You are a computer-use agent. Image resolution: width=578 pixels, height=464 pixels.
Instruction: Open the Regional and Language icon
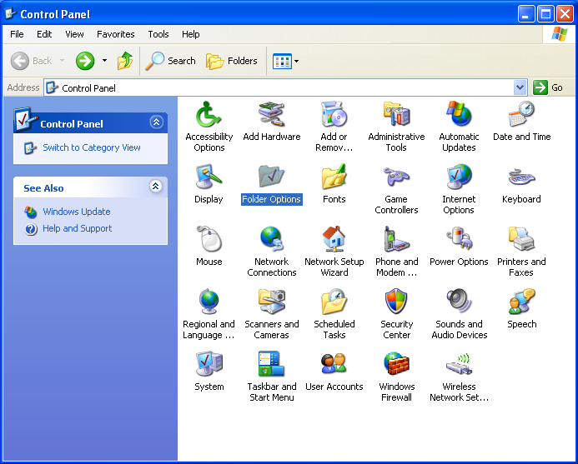point(209,302)
